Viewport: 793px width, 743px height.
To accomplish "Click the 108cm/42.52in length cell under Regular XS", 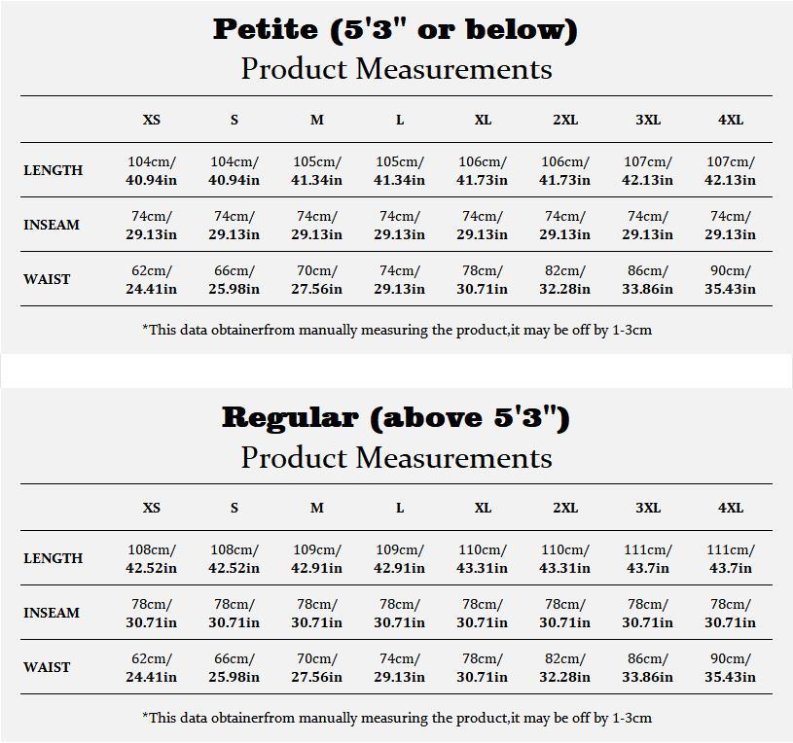I will coord(152,558).
